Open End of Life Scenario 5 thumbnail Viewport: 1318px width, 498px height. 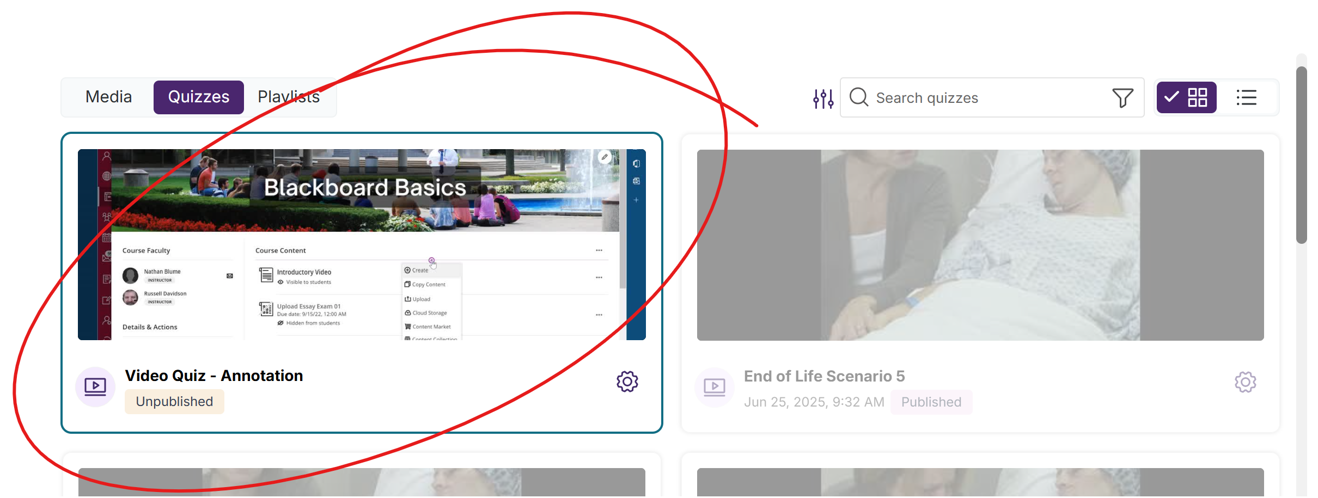click(x=980, y=245)
